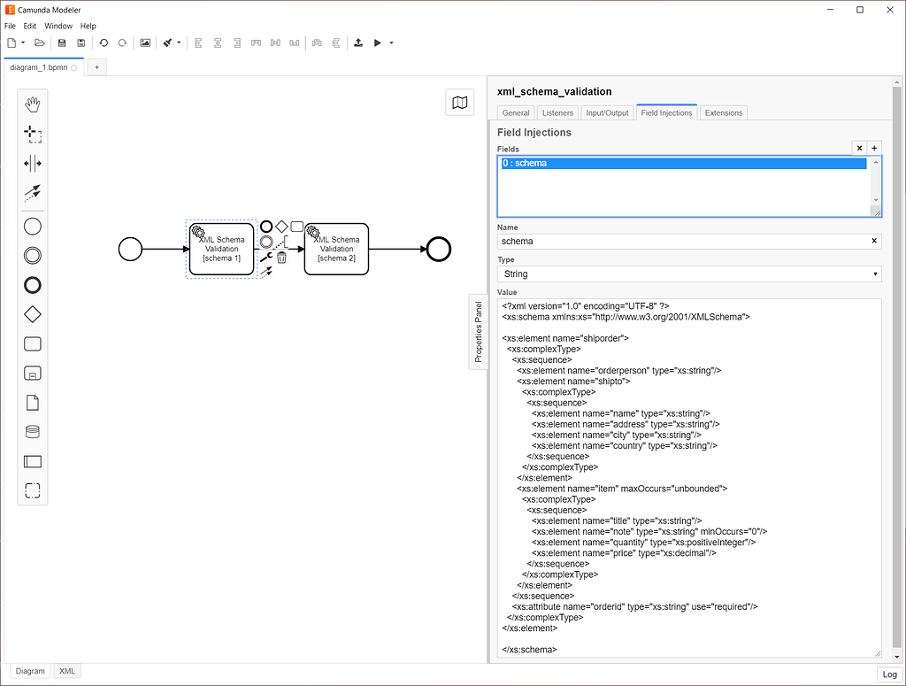The width and height of the screenshot is (906, 686).
Task: Clear the Name field value
Action: click(874, 241)
